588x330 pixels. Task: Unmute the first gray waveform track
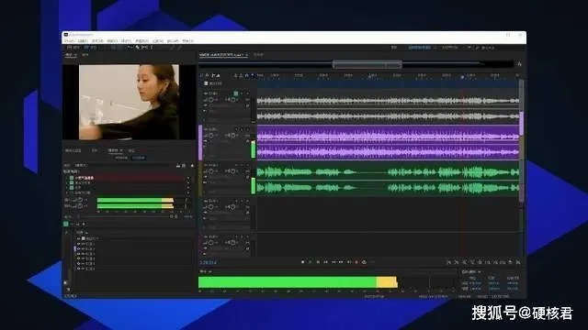pos(236,93)
